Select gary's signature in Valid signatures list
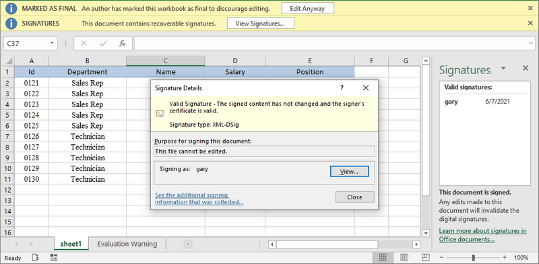Image resolution: width=539 pixels, height=264 pixels. point(484,102)
